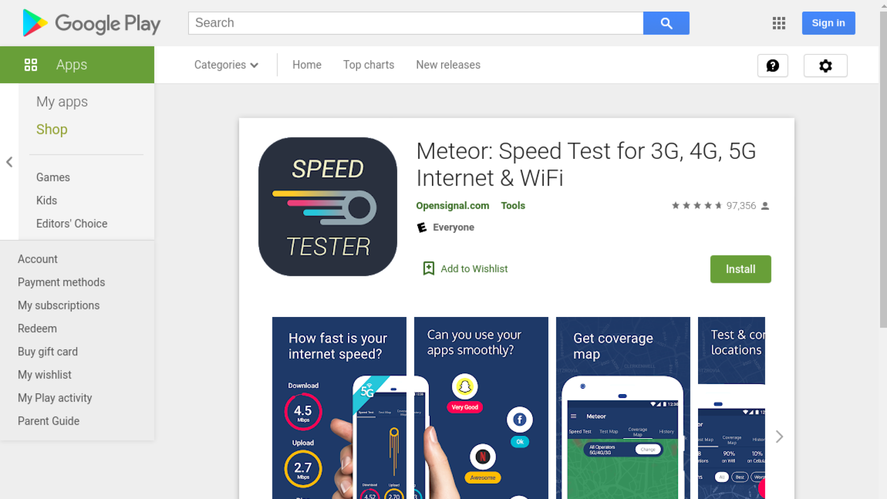Click the Speed Tester app icon
Image resolution: width=887 pixels, height=499 pixels.
click(x=328, y=207)
